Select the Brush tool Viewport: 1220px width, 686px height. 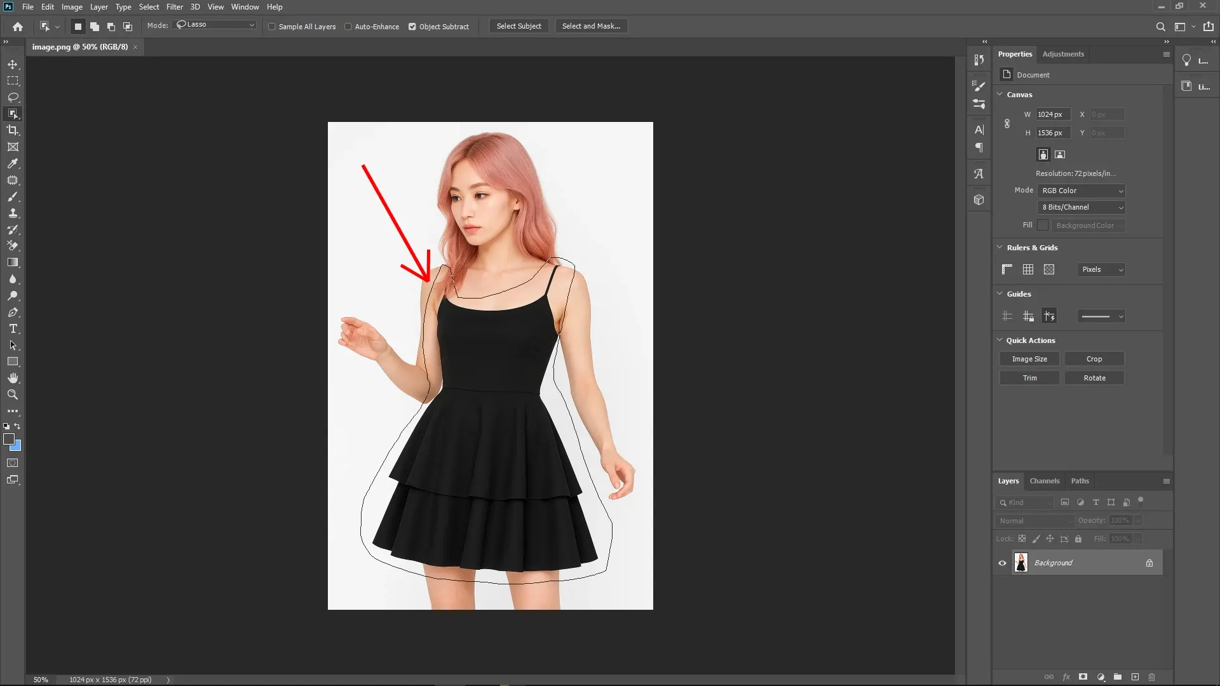[13, 197]
